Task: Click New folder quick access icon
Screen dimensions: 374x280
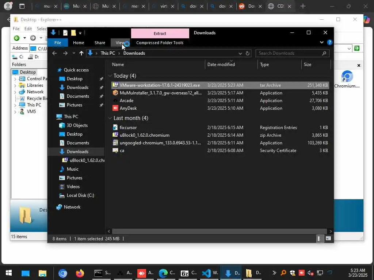Action: [73, 32]
